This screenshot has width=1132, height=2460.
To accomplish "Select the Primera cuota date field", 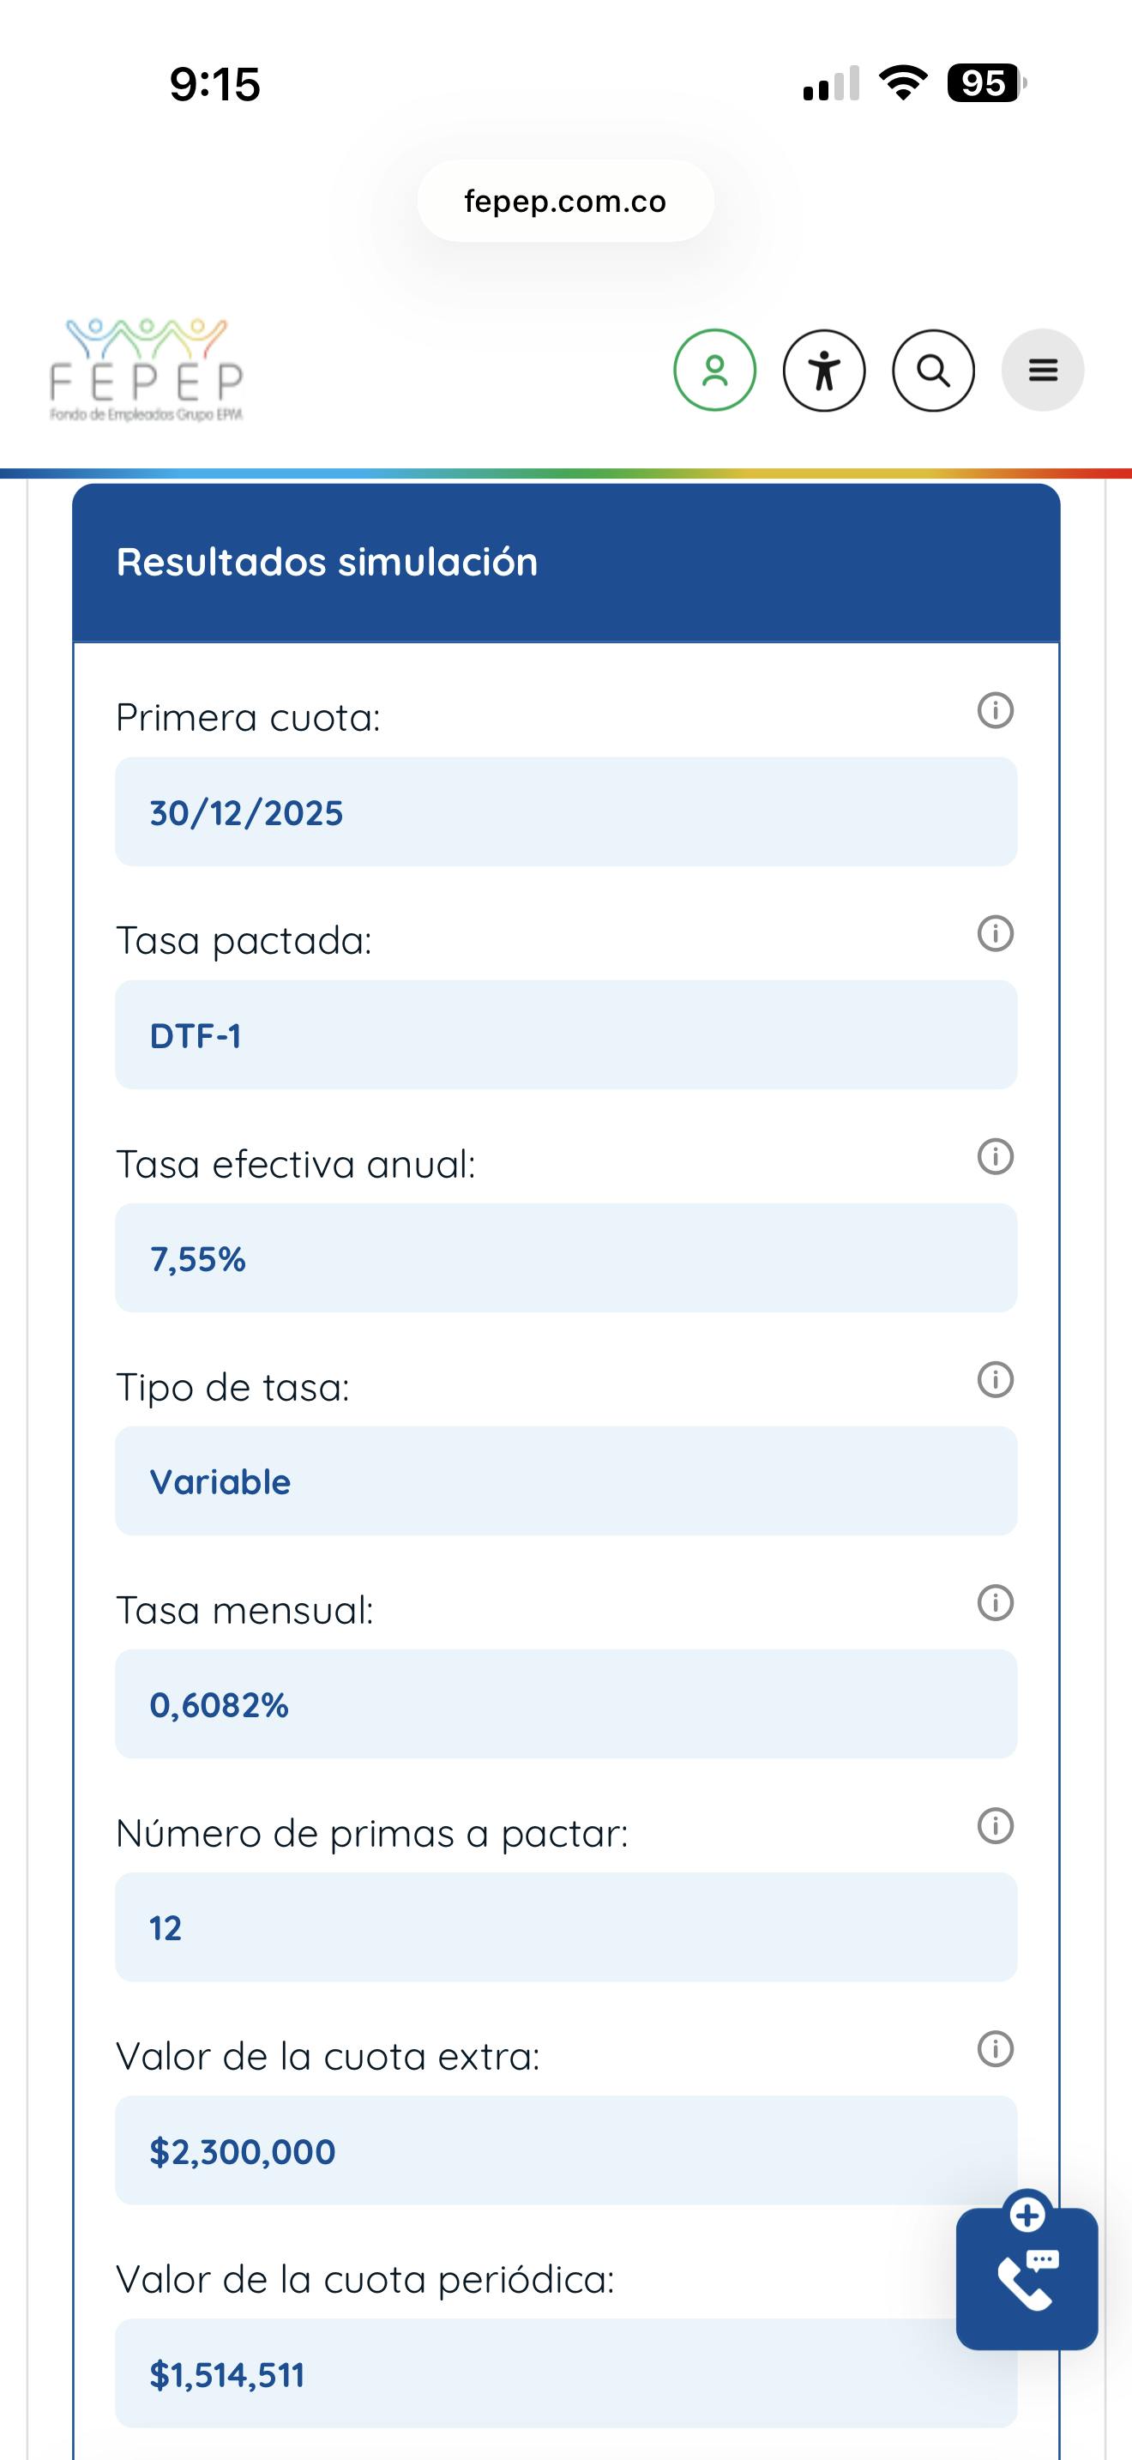I will 565,812.
